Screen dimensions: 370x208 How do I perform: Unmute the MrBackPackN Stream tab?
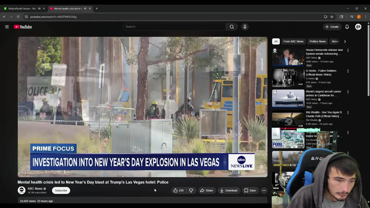point(39,8)
